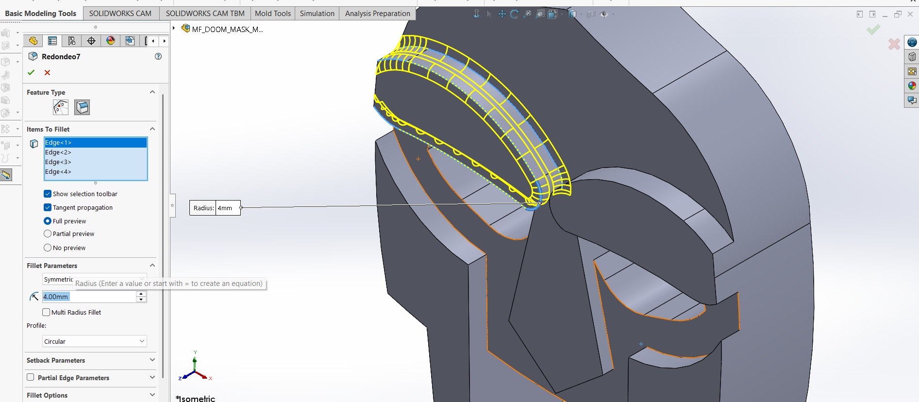The height and width of the screenshot is (402, 919).
Task: Select Edge<1> in Items To Fillet
Action: pyautogui.click(x=96, y=142)
